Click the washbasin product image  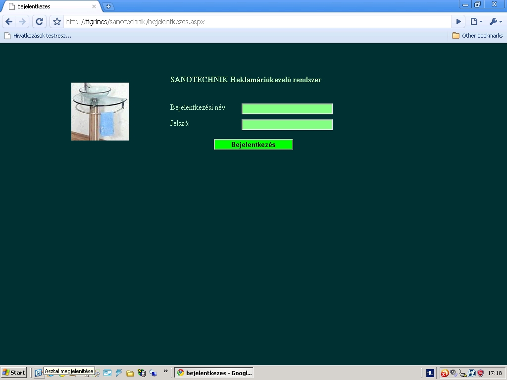(100, 111)
